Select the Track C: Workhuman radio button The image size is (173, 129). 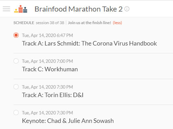[x=16, y=61]
